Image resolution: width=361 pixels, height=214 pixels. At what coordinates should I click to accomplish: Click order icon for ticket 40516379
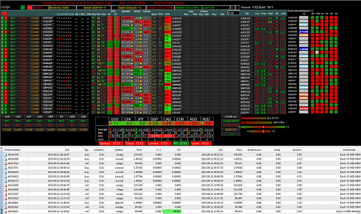5,155
